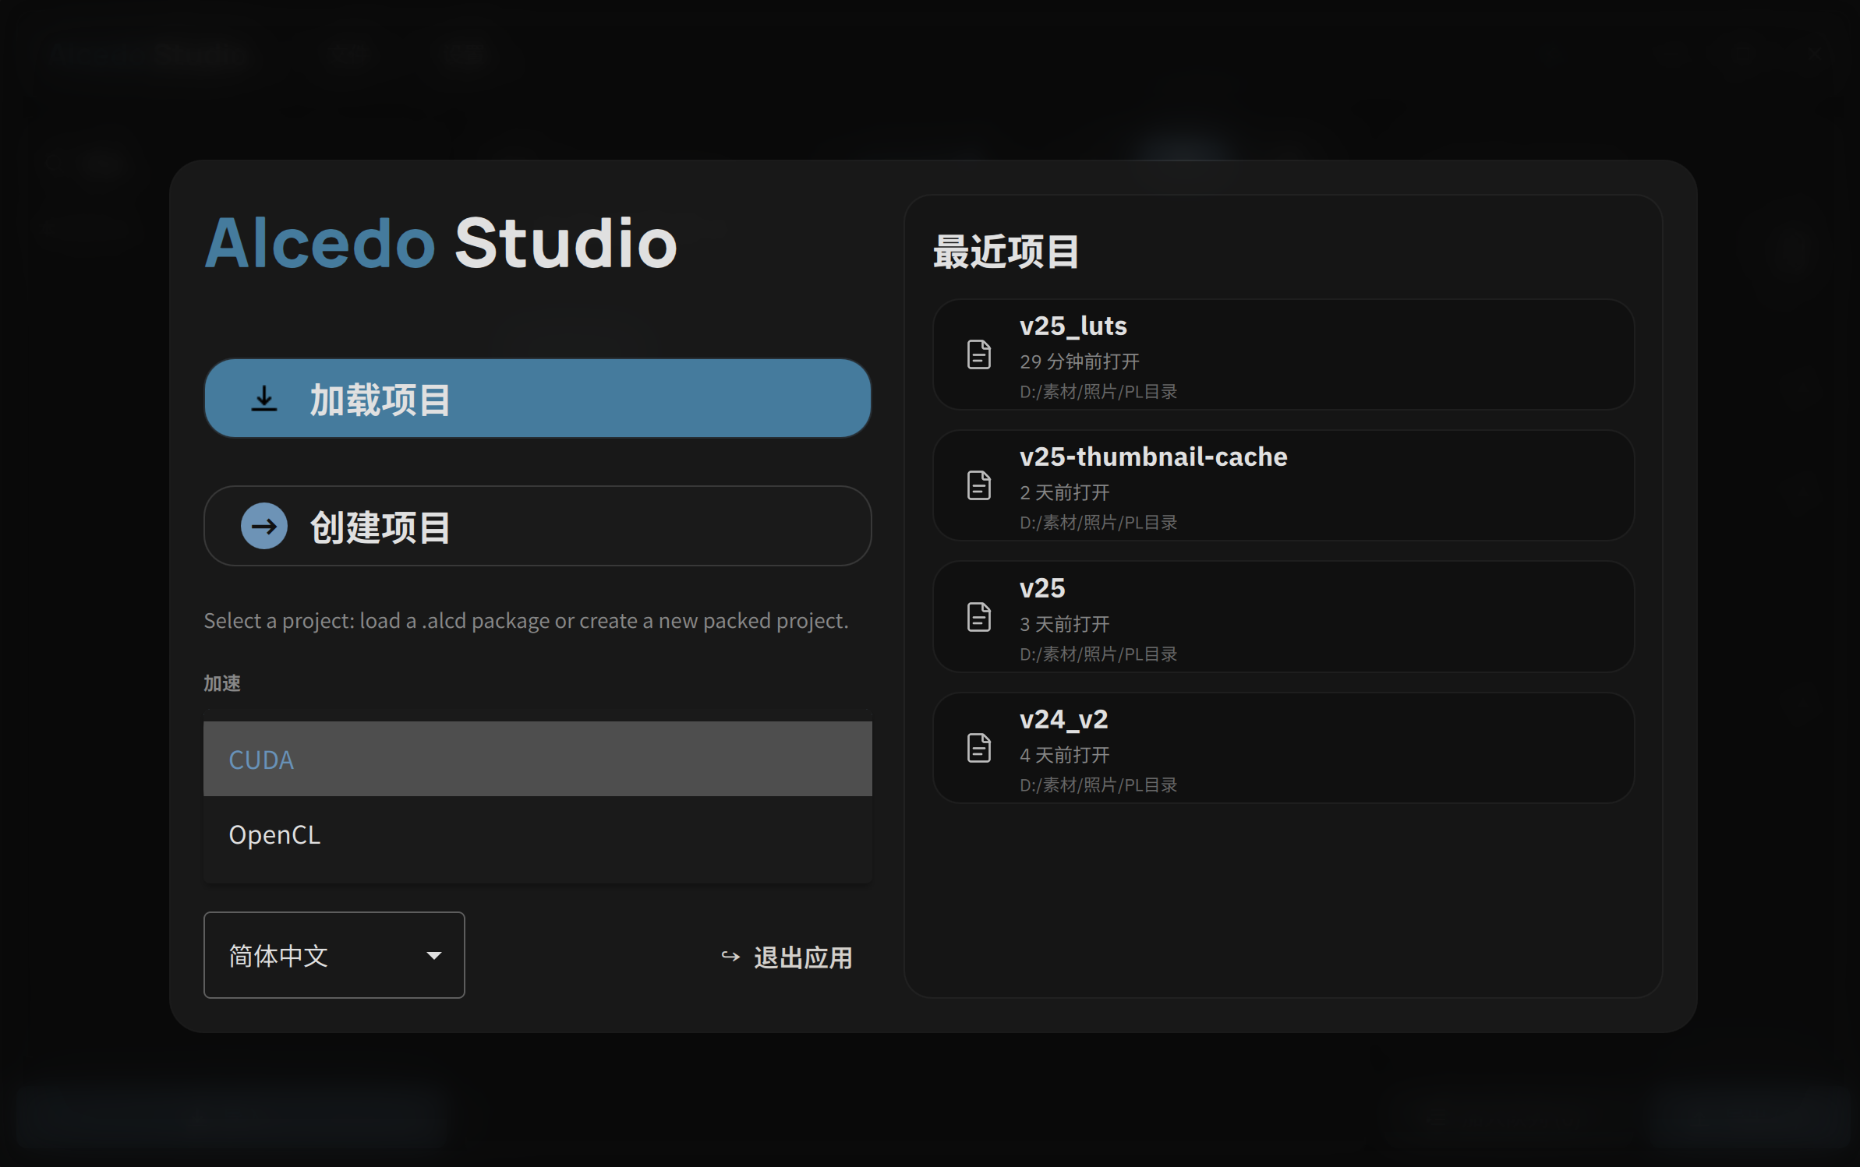Open recent project v25_luts

click(x=1283, y=354)
